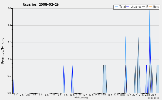162x100 pixels.
Task: Click the '2 h' x-axis label
Action: [22, 95]
